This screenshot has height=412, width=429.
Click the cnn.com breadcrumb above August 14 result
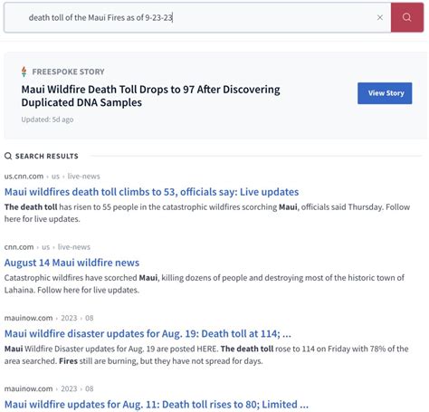point(47,247)
